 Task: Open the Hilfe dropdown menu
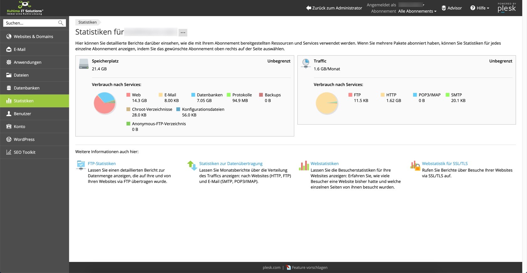pos(480,8)
